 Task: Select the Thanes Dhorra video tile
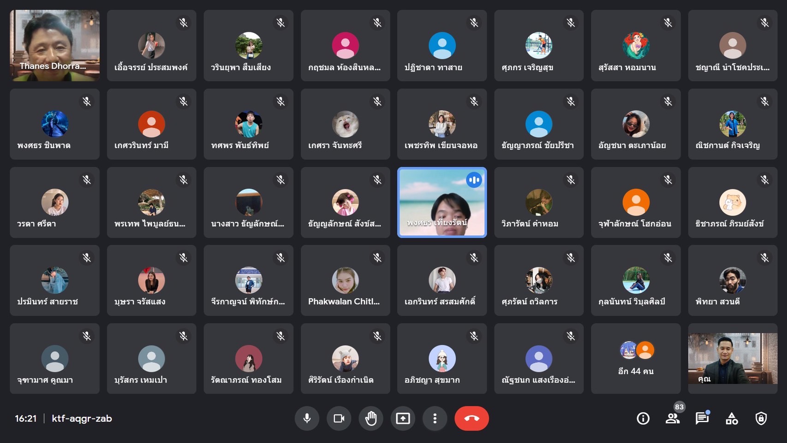[54, 45]
